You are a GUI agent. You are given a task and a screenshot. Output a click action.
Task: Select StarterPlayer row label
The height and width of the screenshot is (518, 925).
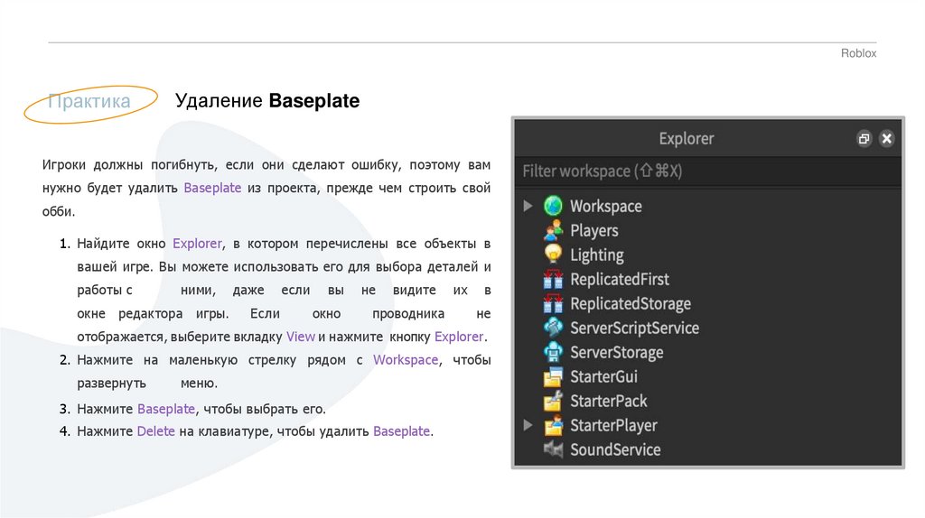coord(613,425)
